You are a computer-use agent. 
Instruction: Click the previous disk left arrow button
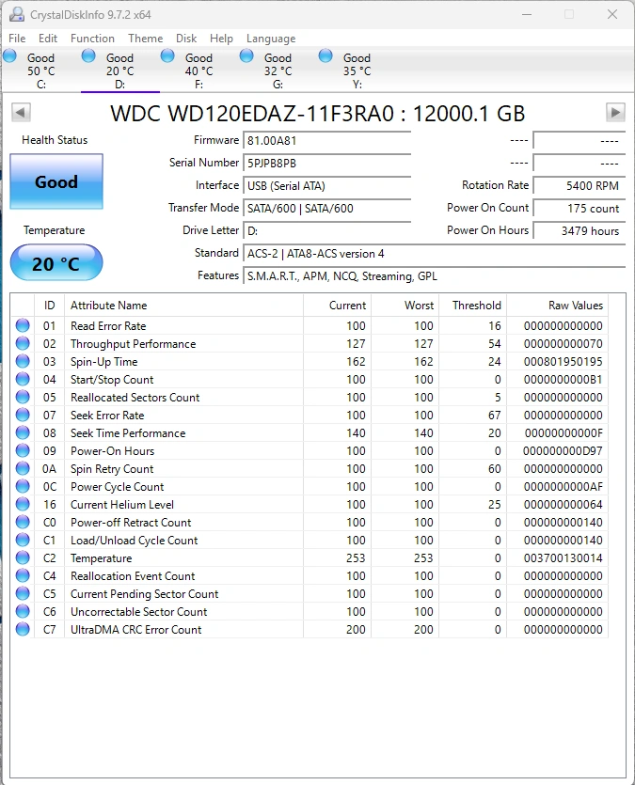[21, 113]
